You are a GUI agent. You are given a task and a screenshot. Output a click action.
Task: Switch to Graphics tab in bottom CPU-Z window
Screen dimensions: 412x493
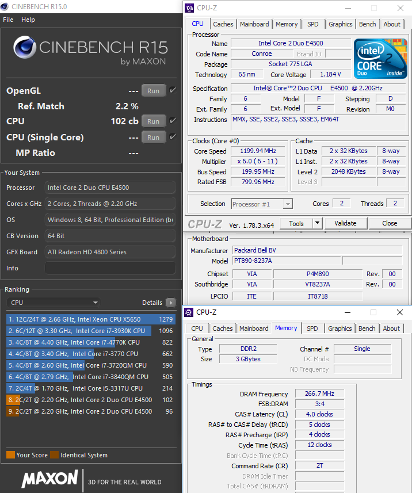(339, 328)
